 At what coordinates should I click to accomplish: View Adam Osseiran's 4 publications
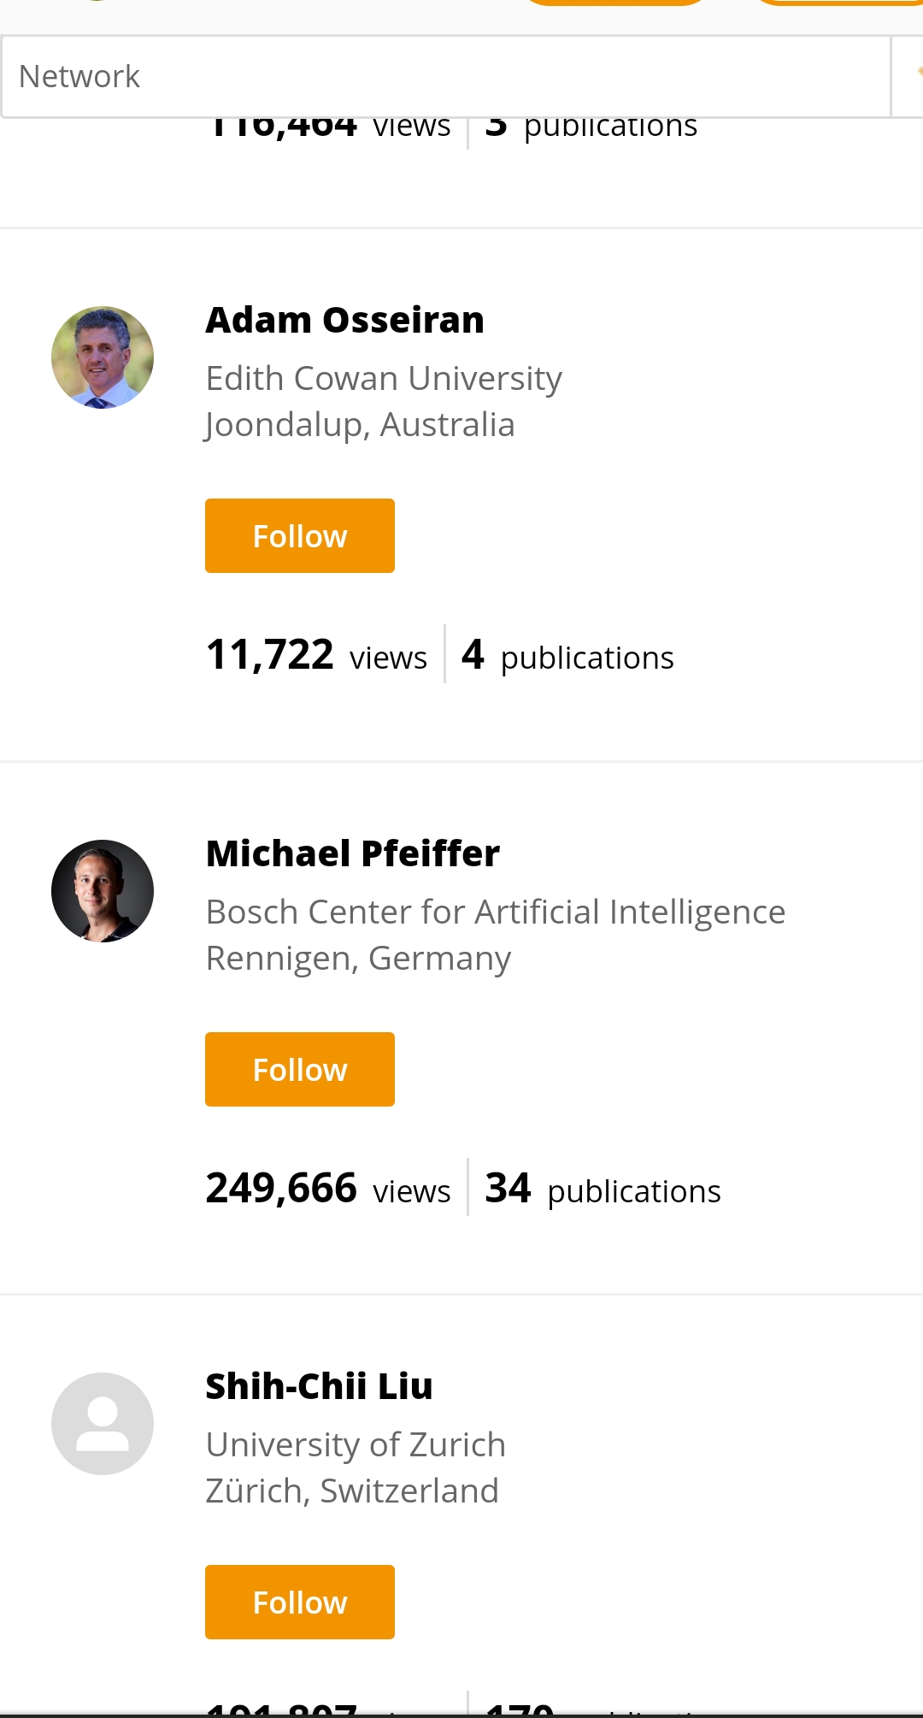tap(568, 656)
